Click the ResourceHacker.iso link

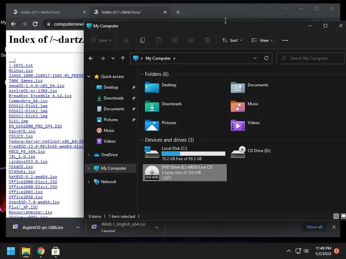tap(30, 212)
